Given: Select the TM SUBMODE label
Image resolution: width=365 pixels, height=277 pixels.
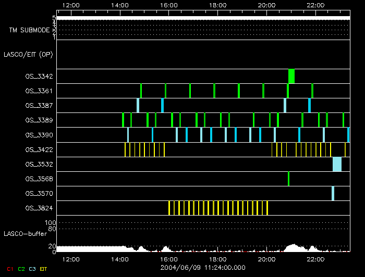Looking at the screenshot, I should [29, 30].
